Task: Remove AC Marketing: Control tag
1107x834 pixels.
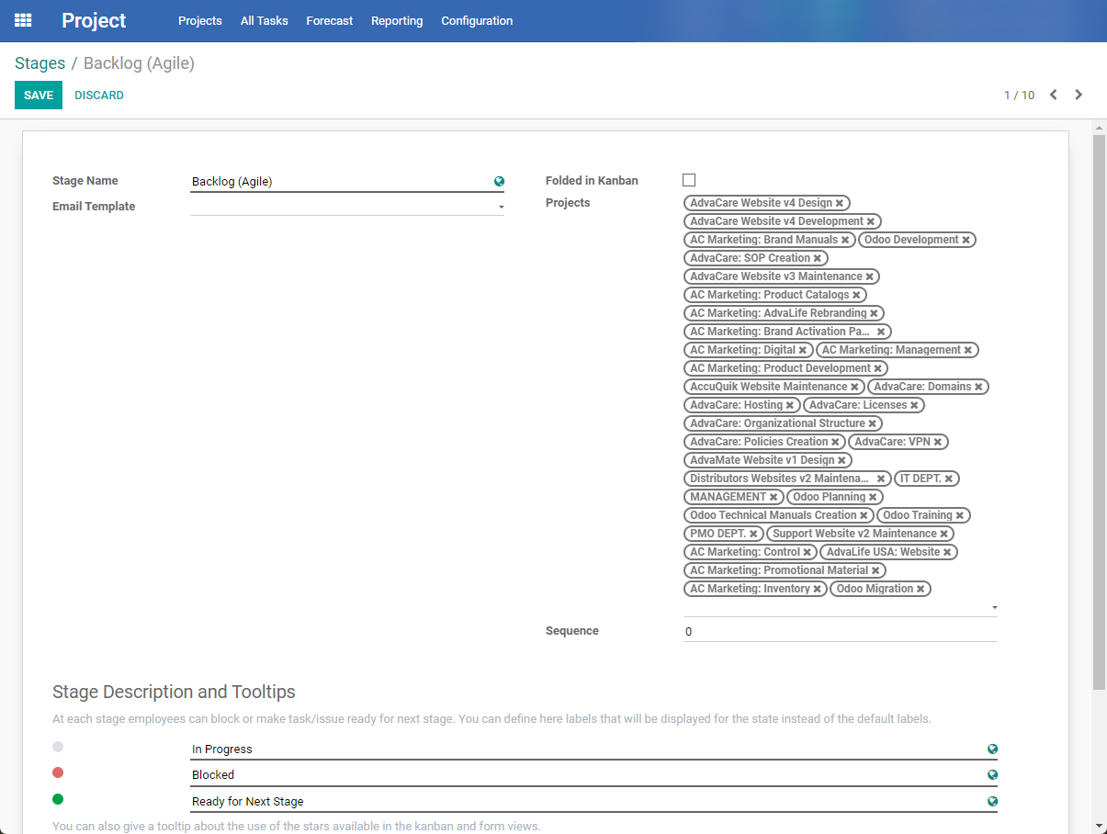Action: 808,552
